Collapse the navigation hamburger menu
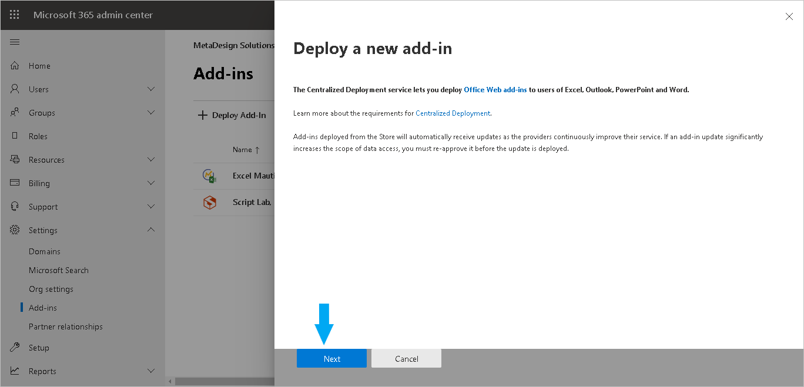The height and width of the screenshot is (387, 804). tap(15, 42)
